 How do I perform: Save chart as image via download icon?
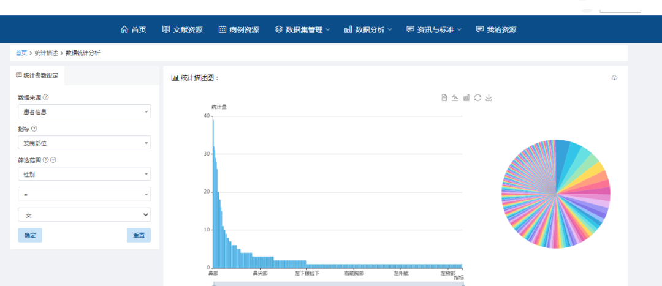489,97
